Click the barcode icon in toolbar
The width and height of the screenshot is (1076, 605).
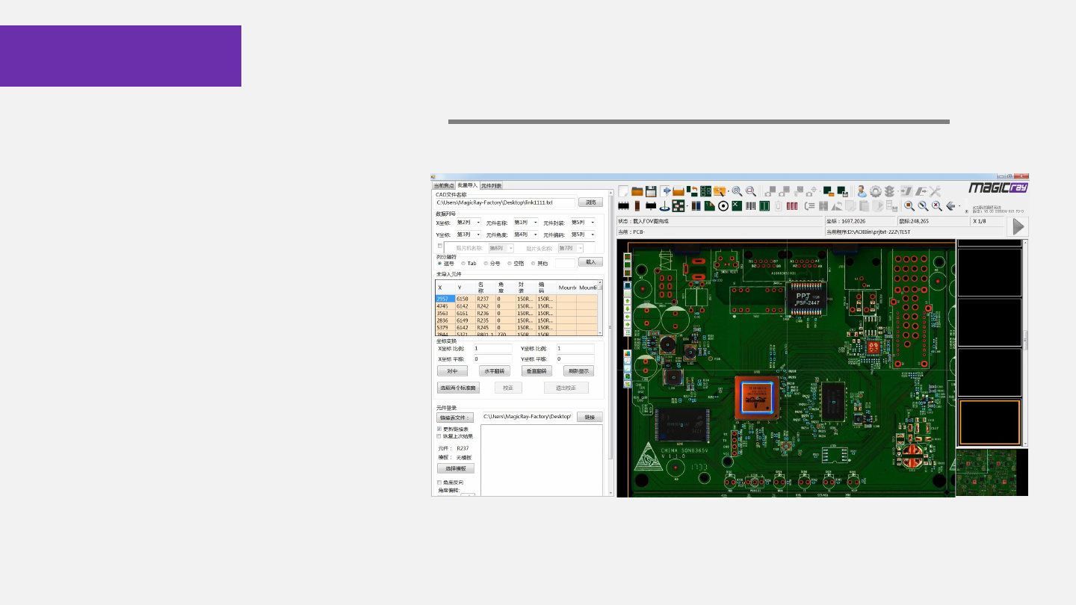point(751,205)
